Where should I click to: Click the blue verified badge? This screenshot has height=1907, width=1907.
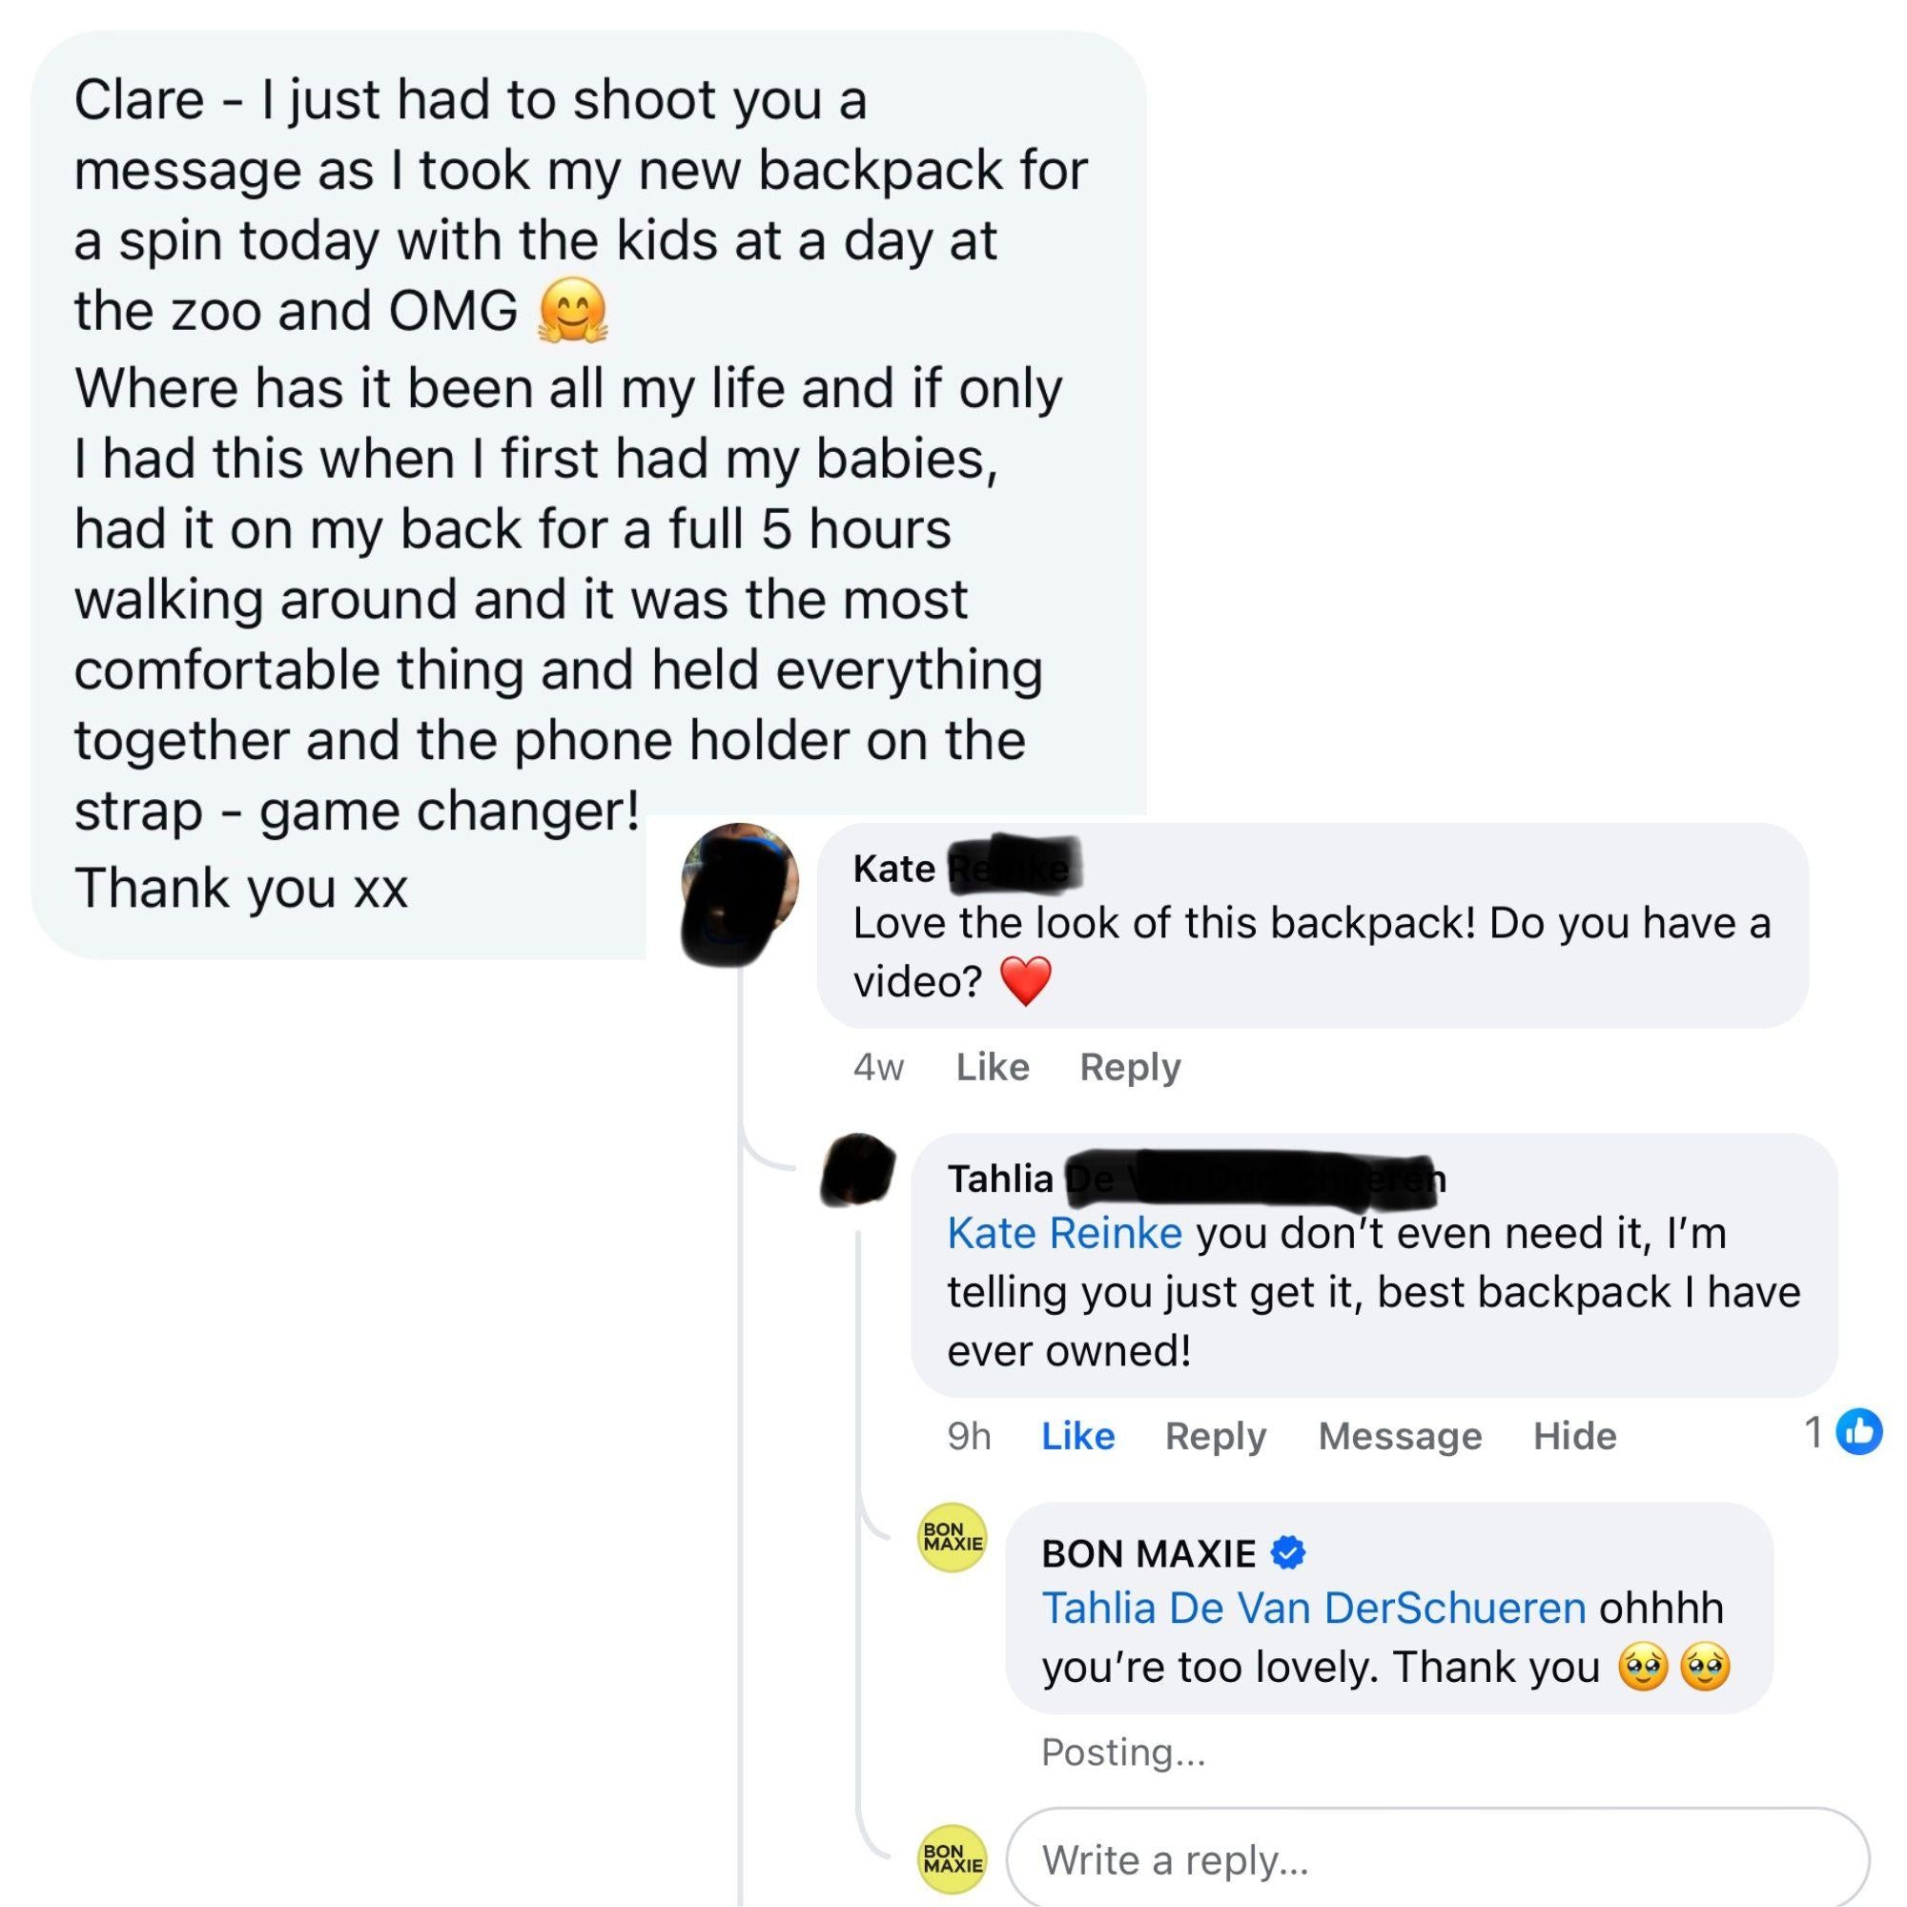[x=1287, y=1552]
